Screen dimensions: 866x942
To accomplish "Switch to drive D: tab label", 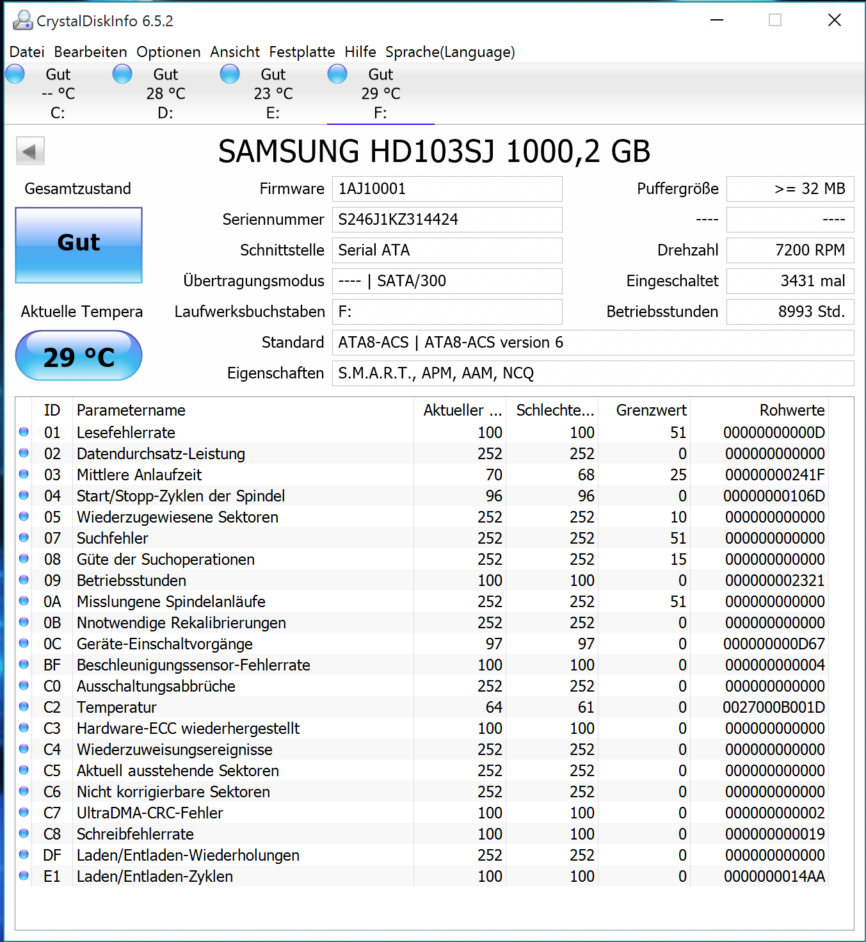I will point(166,113).
